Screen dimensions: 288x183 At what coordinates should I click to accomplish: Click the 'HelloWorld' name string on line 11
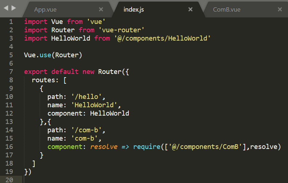tap(94, 105)
